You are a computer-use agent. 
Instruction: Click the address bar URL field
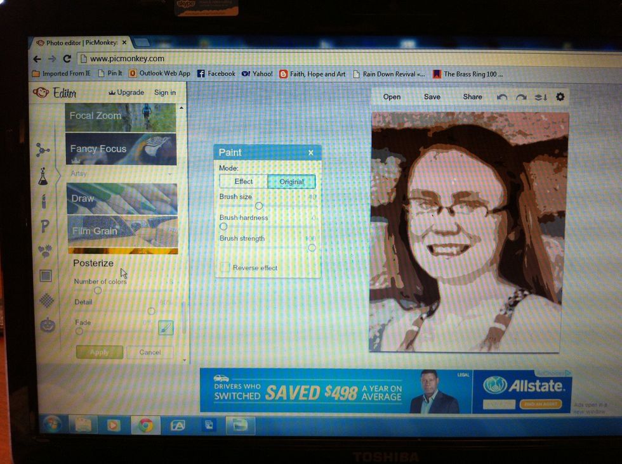[349, 60]
